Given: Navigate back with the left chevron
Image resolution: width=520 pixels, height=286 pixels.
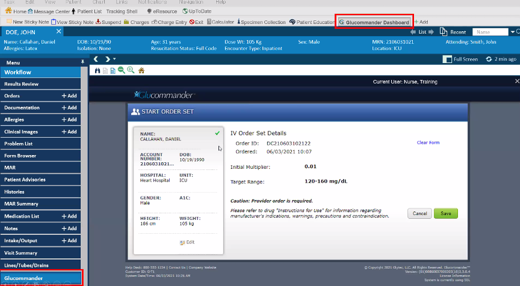Looking at the screenshot, I should (x=96, y=59).
